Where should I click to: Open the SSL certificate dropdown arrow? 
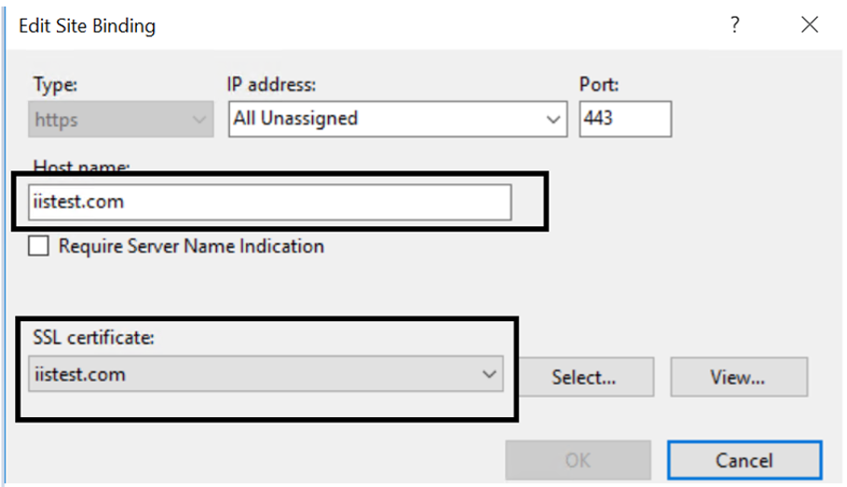point(489,373)
